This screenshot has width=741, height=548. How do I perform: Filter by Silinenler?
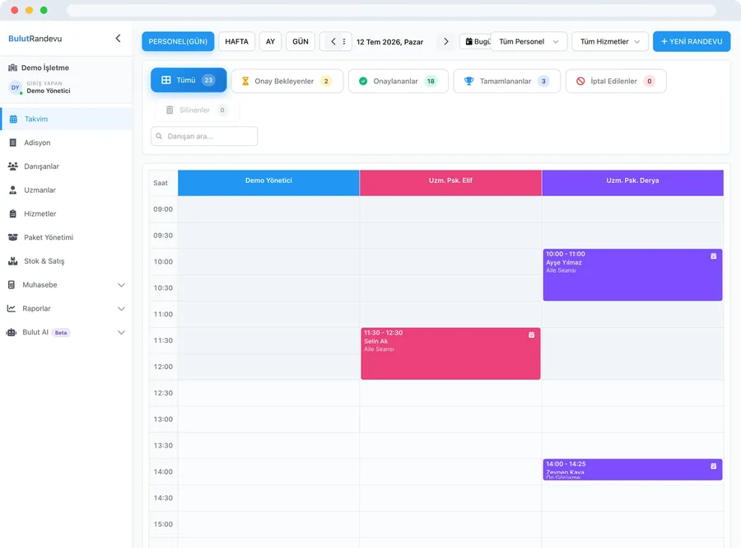point(197,110)
